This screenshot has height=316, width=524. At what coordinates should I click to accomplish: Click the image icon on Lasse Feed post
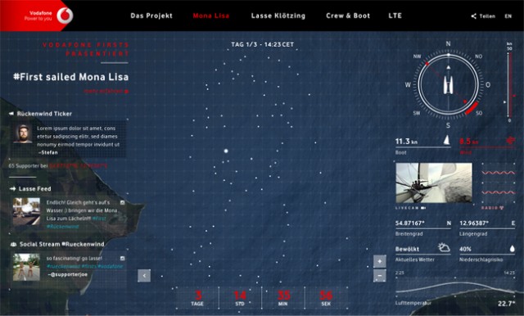(x=122, y=202)
